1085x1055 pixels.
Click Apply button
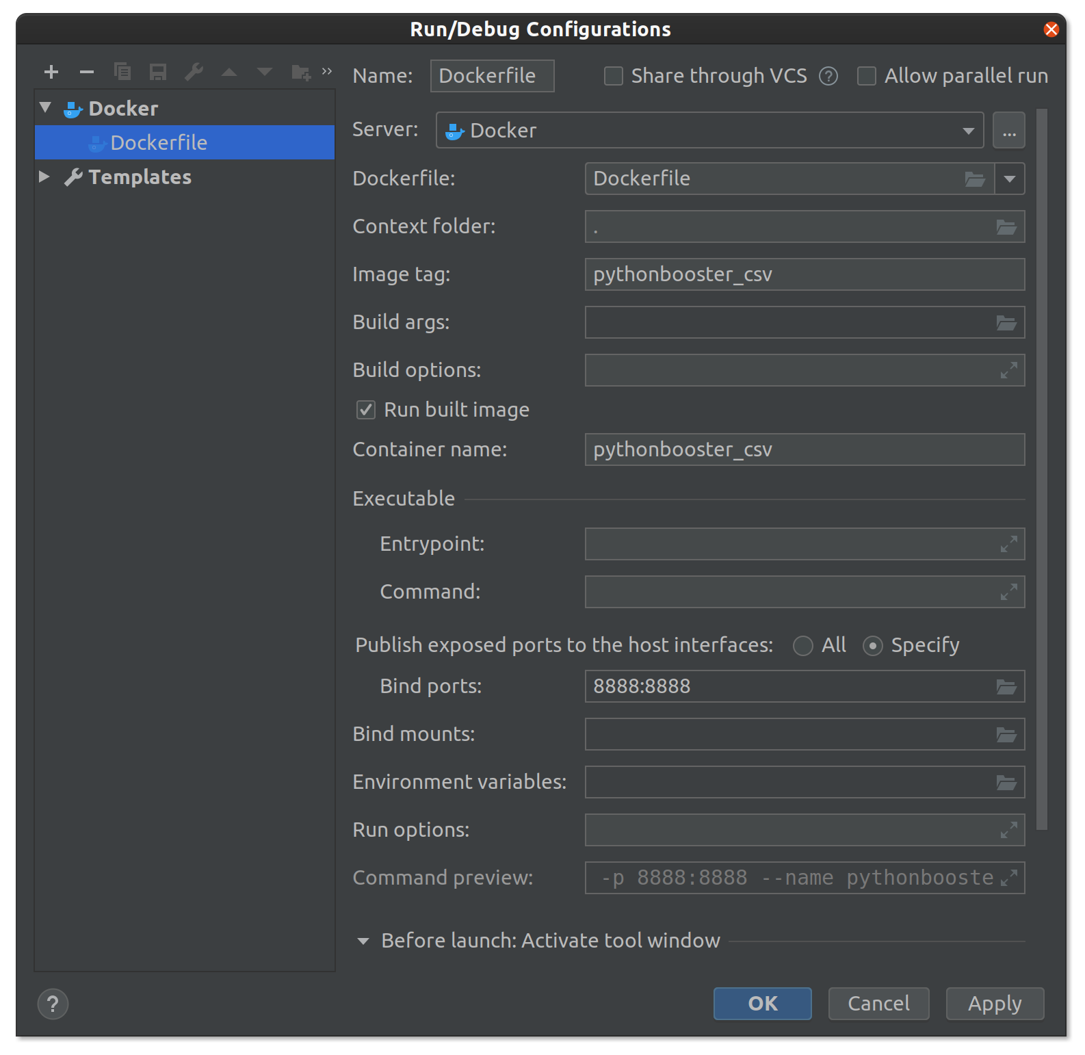(x=995, y=1004)
